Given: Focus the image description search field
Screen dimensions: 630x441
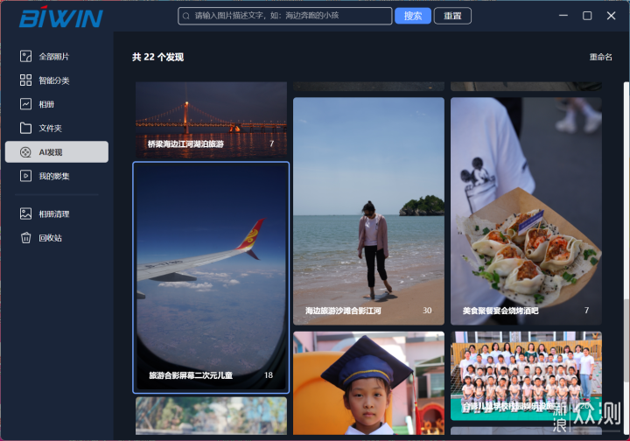Looking at the screenshot, I should pyautogui.click(x=285, y=16).
